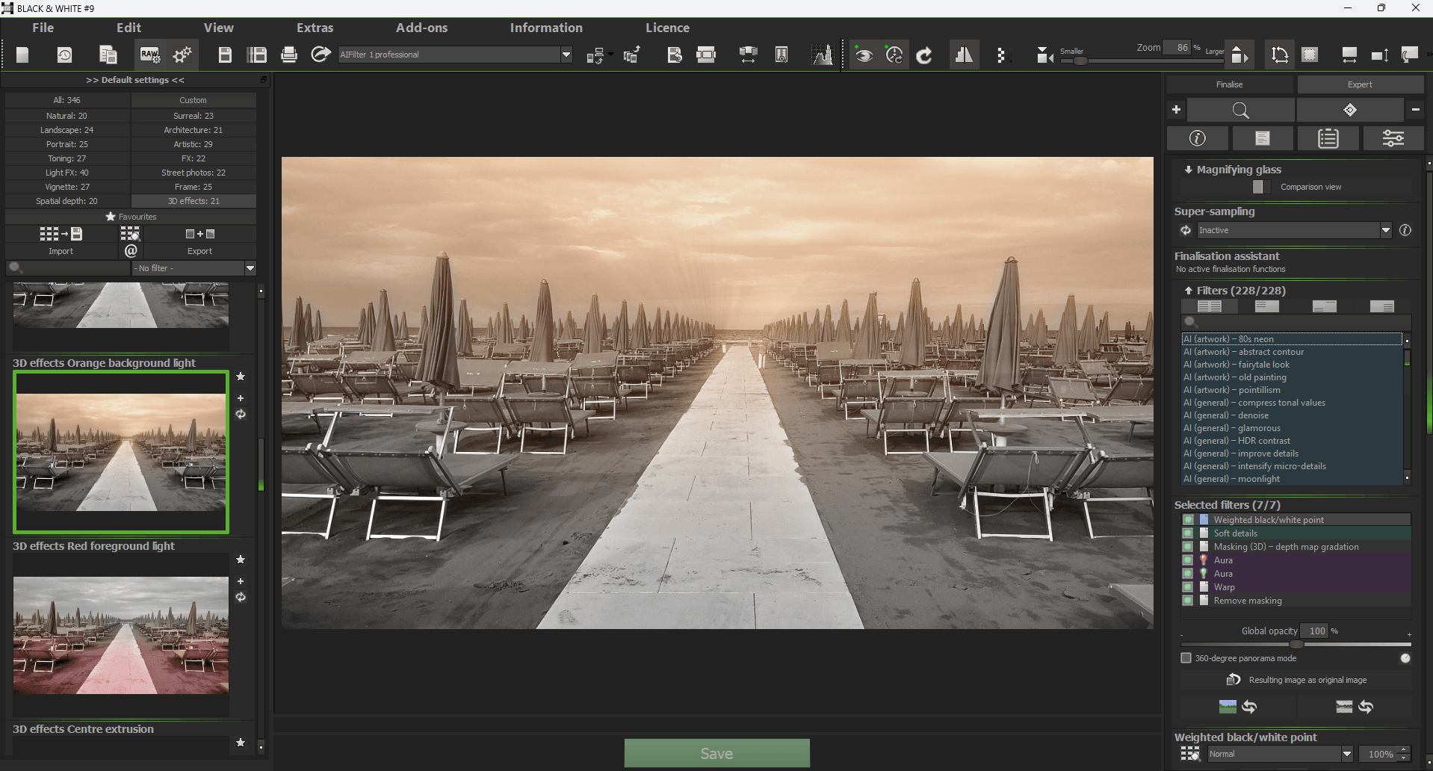This screenshot has height=771, width=1433.
Task: Open the histogram icon in the toolbar
Action: pyautogui.click(x=823, y=55)
